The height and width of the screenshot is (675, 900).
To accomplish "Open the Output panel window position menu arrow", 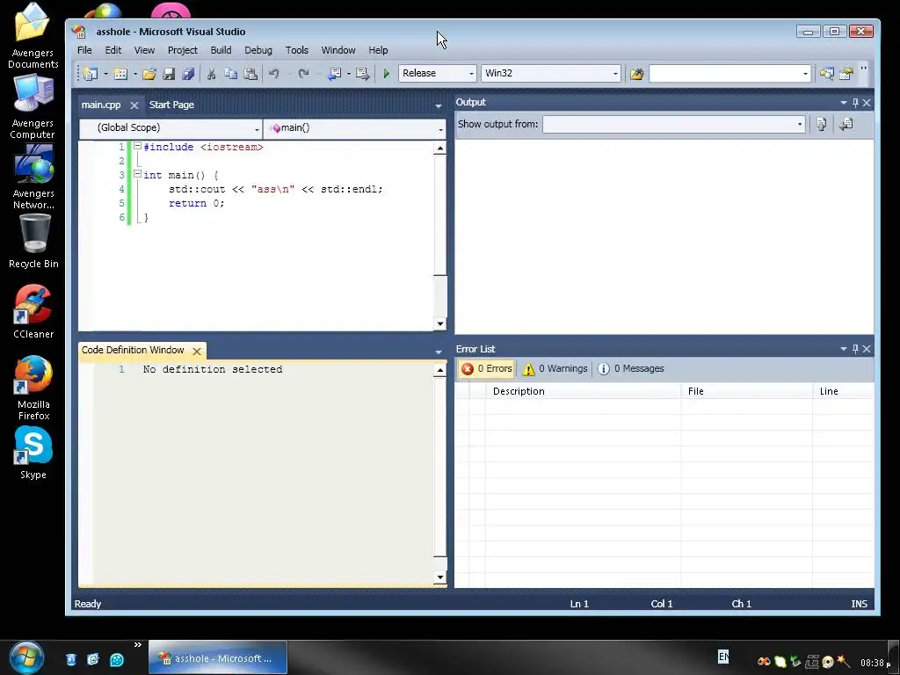I will (x=844, y=103).
